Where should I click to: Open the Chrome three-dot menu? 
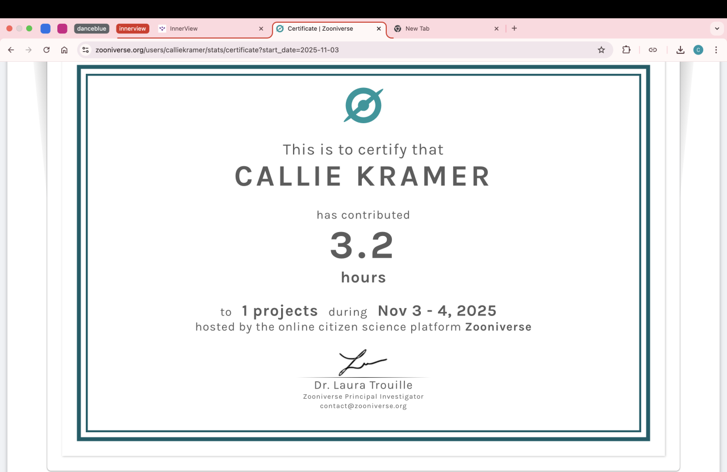coord(716,50)
